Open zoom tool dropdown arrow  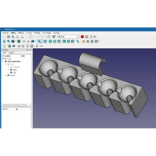[x=42, y=41]
